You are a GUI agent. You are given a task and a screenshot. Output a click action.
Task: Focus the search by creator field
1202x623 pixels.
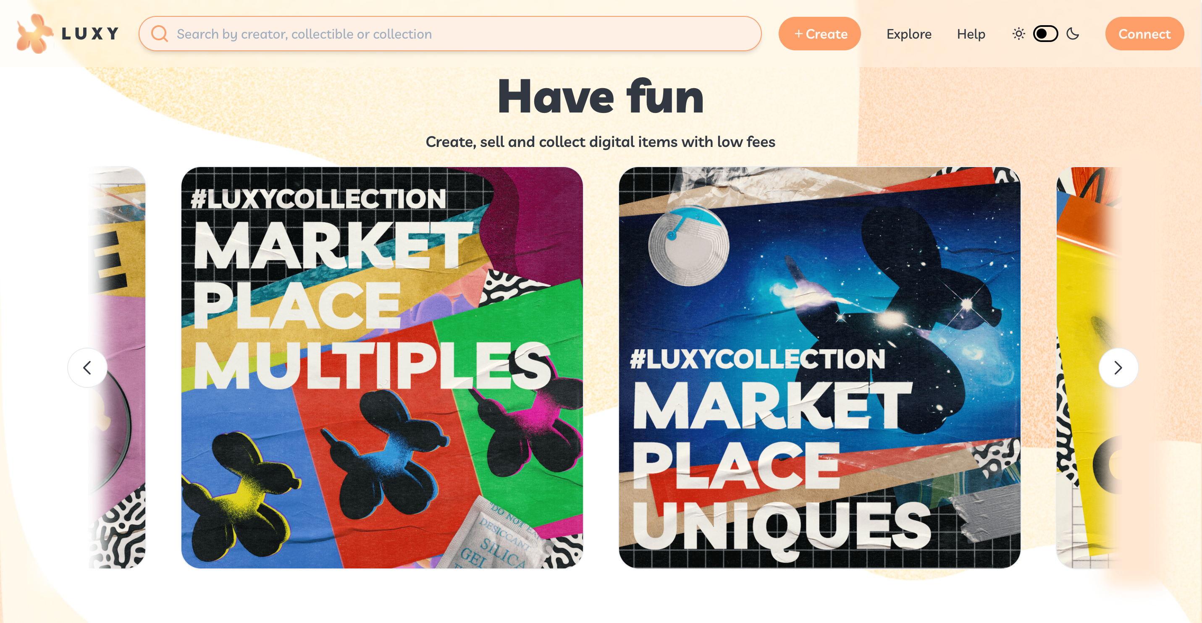(450, 34)
